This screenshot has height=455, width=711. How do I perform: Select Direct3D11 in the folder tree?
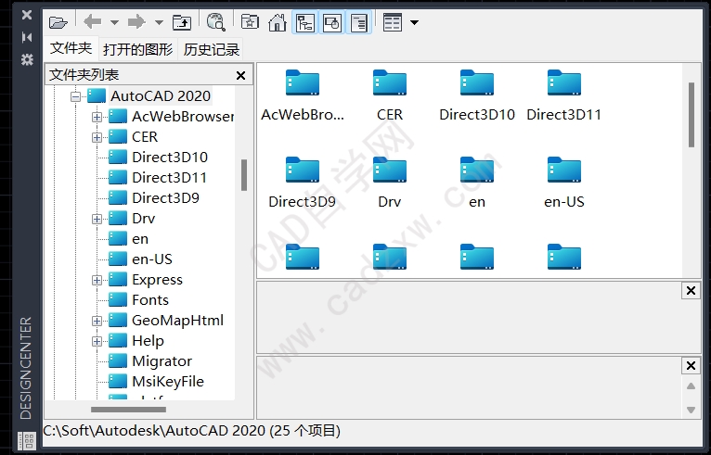[169, 178]
